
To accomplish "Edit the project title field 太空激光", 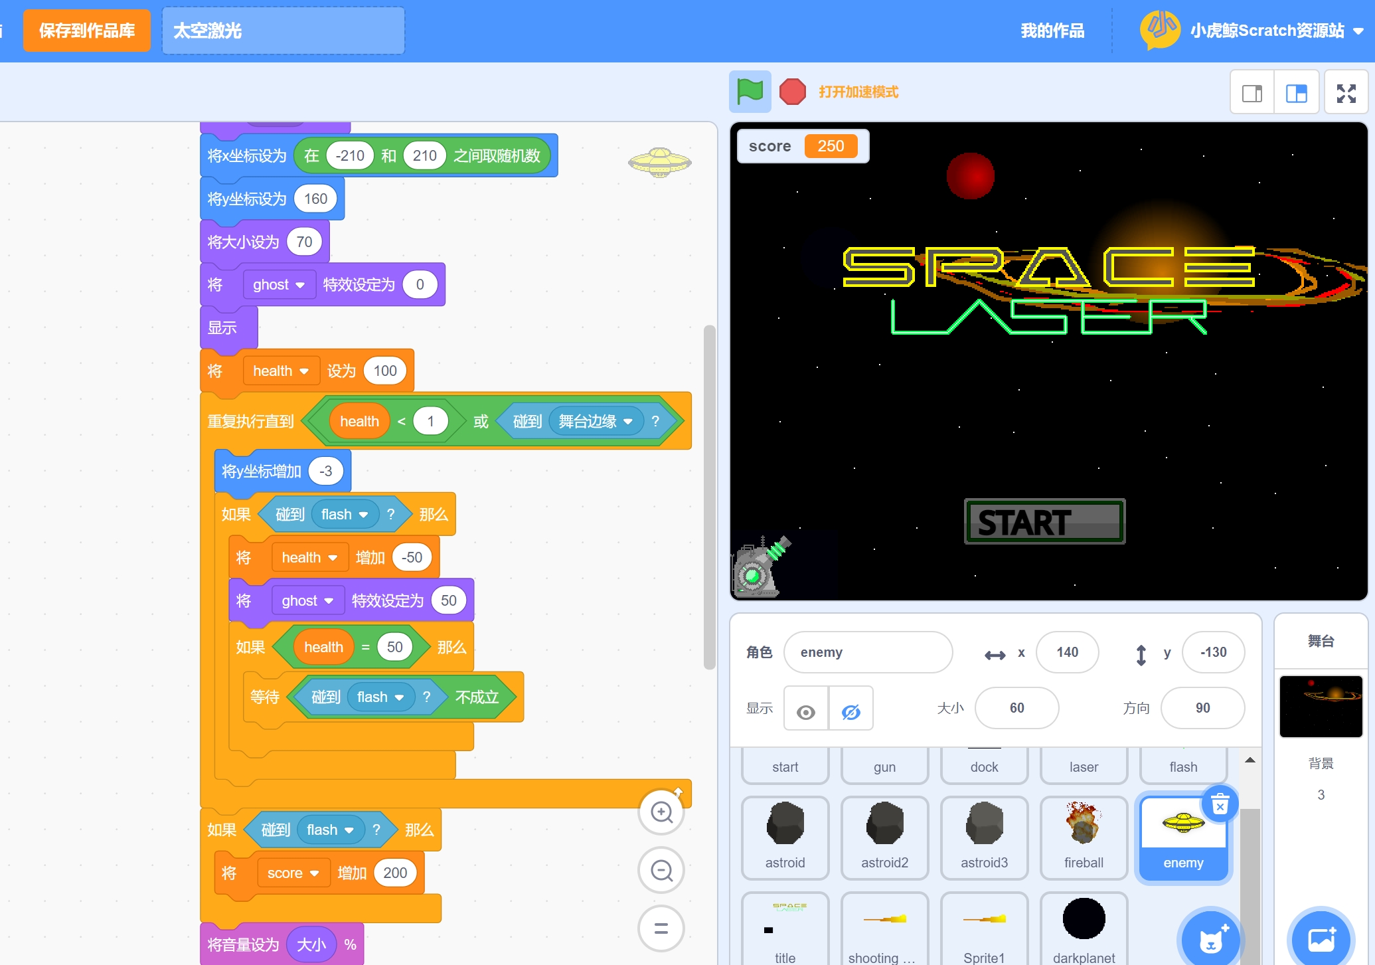I will (x=283, y=31).
